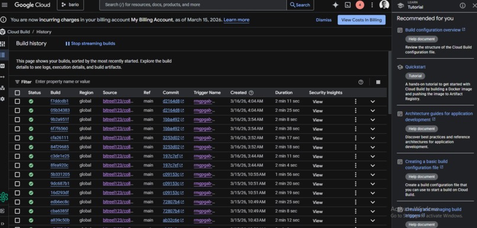Open the Dashboard icon in left sidebar
The height and width of the screenshot is (228, 477).
3,44
